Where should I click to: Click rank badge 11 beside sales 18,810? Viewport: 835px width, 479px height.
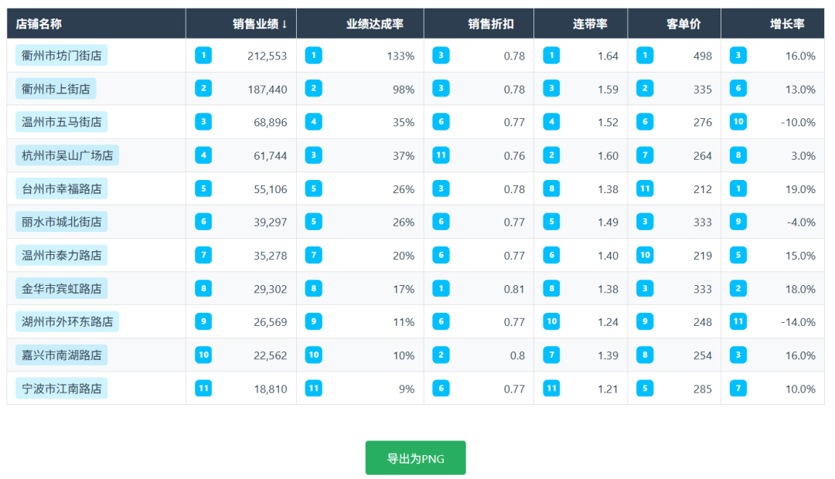click(x=203, y=388)
